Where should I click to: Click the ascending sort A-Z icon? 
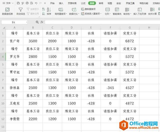click(x=43, y=9)
